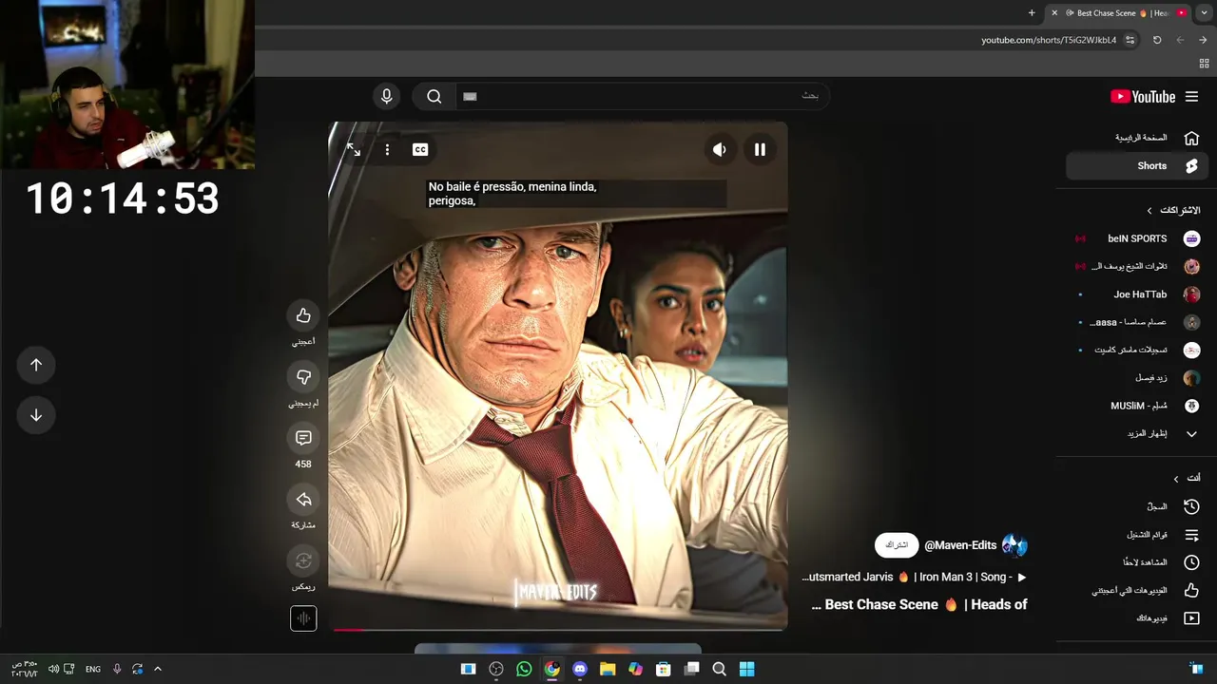The width and height of the screenshot is (1217, 684).
Task: Open site information tune icon
Action: click(x=1130, y=40)
